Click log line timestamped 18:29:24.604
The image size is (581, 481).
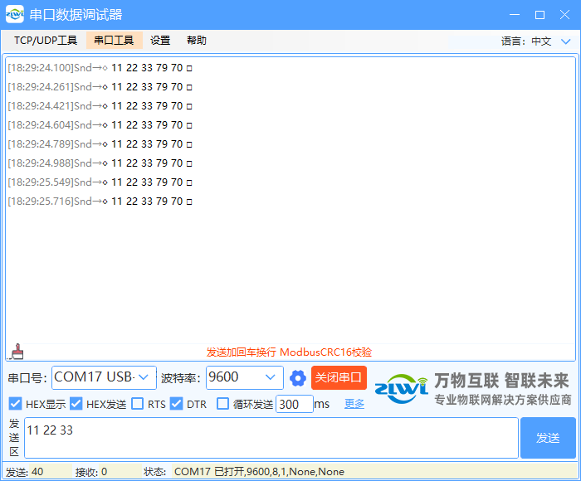(x=100, y=124)
